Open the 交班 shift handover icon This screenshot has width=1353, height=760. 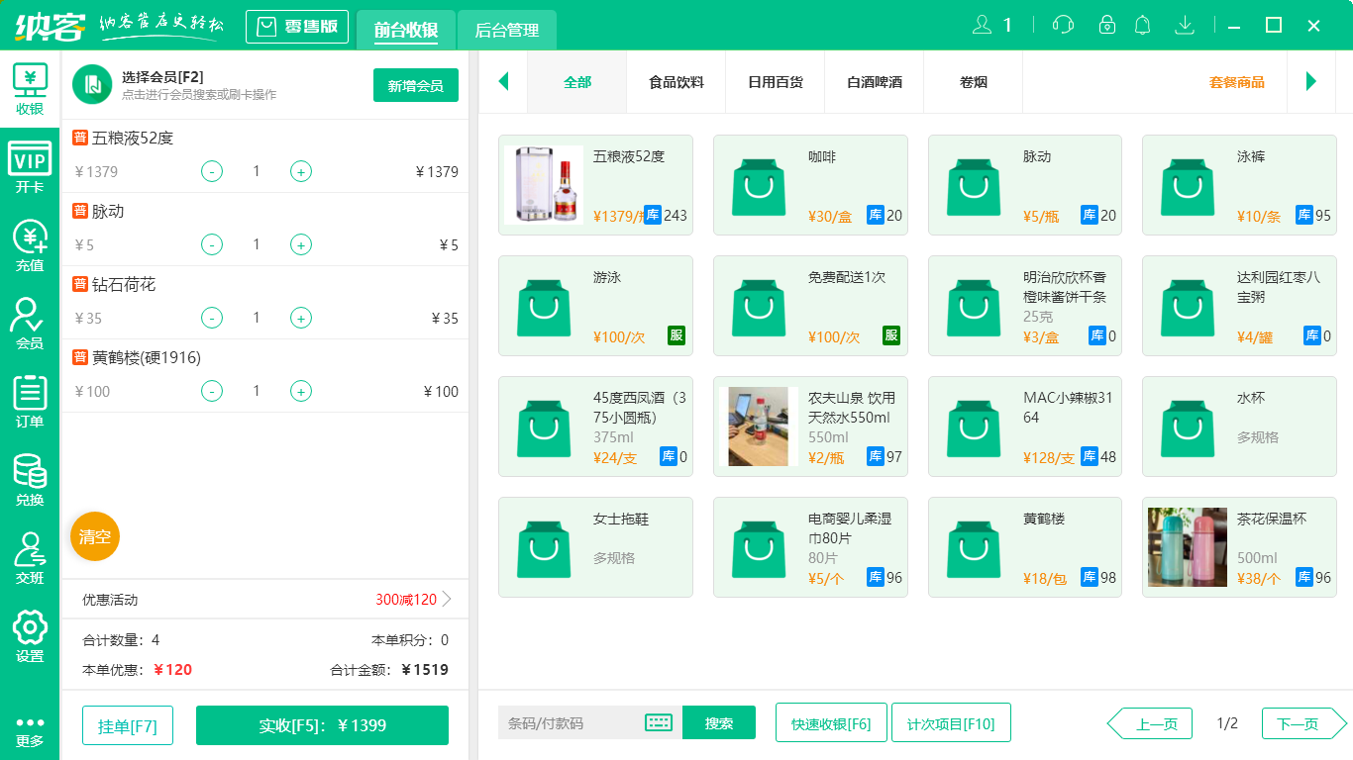30,552
